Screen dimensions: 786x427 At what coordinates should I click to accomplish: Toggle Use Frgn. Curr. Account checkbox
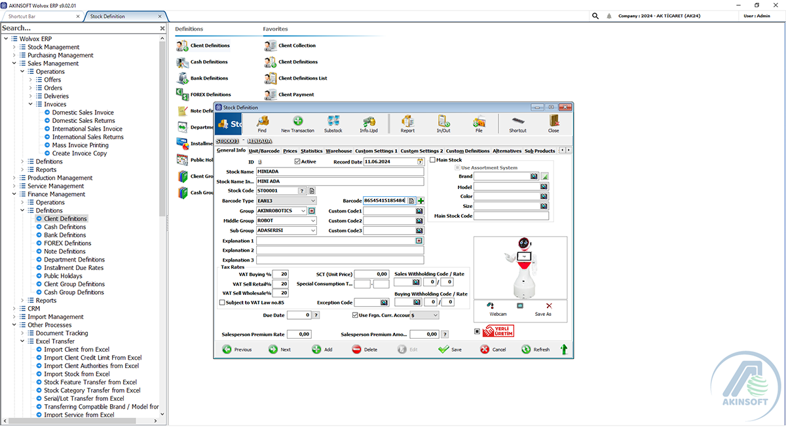pyautogui.click(x=355, y=315)
